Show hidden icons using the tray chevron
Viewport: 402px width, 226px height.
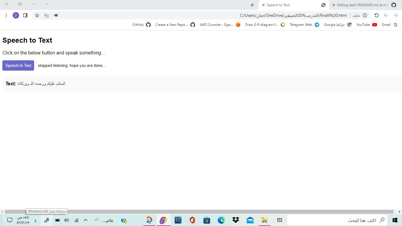click(x=86, y=220)
